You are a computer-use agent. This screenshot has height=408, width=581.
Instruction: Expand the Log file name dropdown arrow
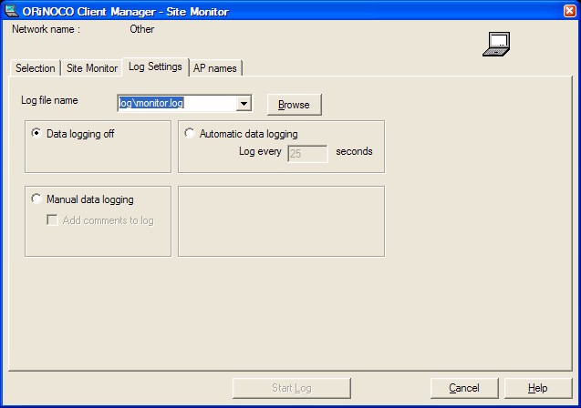244,103
